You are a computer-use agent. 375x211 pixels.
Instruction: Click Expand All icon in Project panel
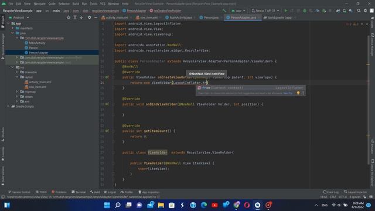(x=75, y=18)
